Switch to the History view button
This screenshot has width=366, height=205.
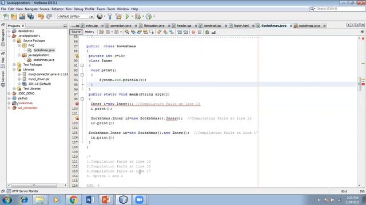(x=89, y=32)
